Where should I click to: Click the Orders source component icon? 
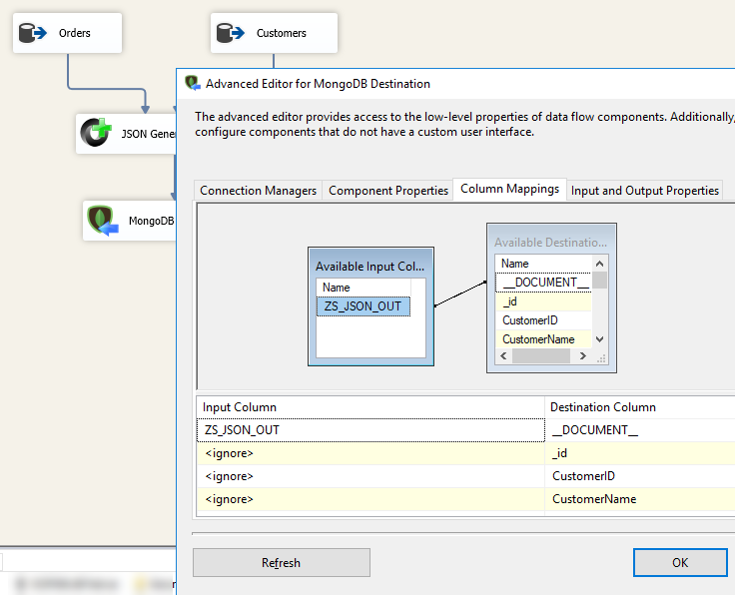33,33
